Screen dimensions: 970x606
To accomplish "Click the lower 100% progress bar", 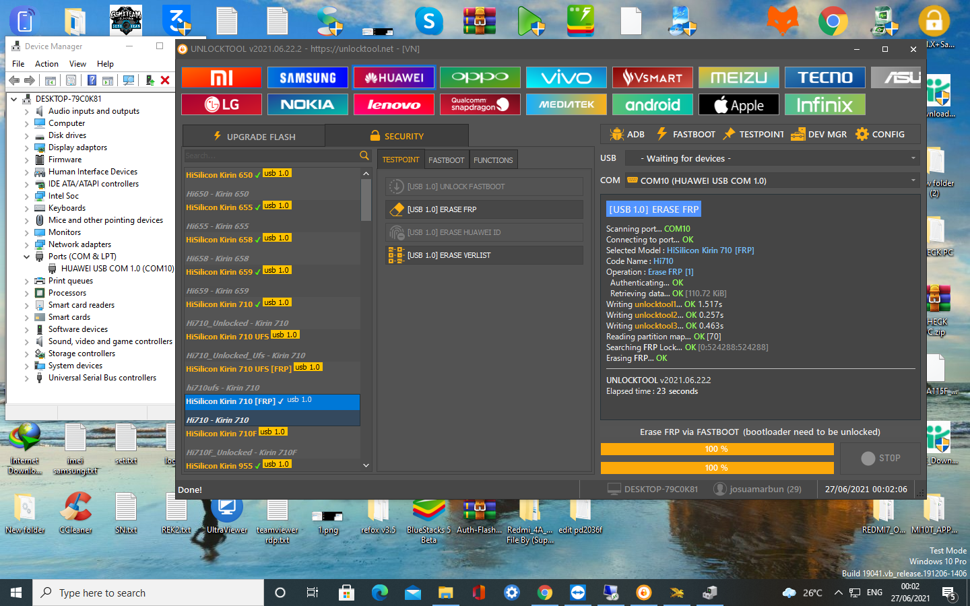I will coord(717,468).
